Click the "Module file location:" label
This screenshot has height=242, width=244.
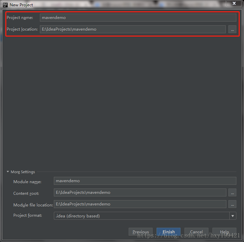[x=33, y=205]
